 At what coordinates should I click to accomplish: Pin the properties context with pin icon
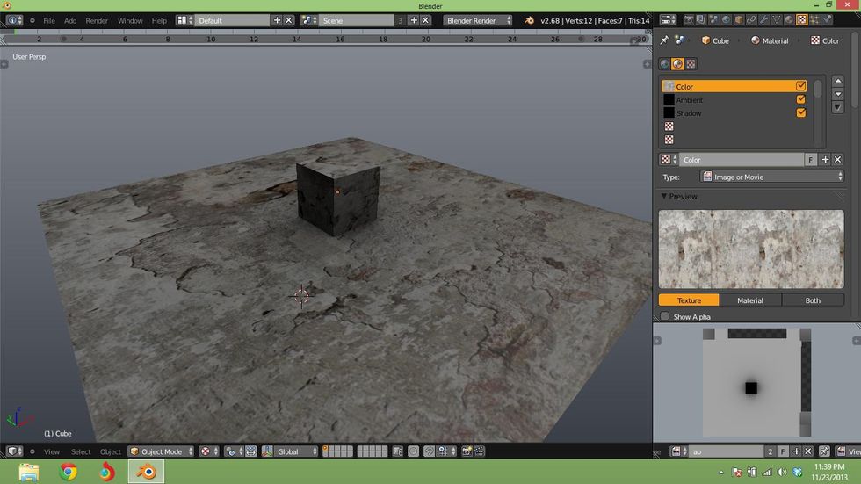coord(664,40)
